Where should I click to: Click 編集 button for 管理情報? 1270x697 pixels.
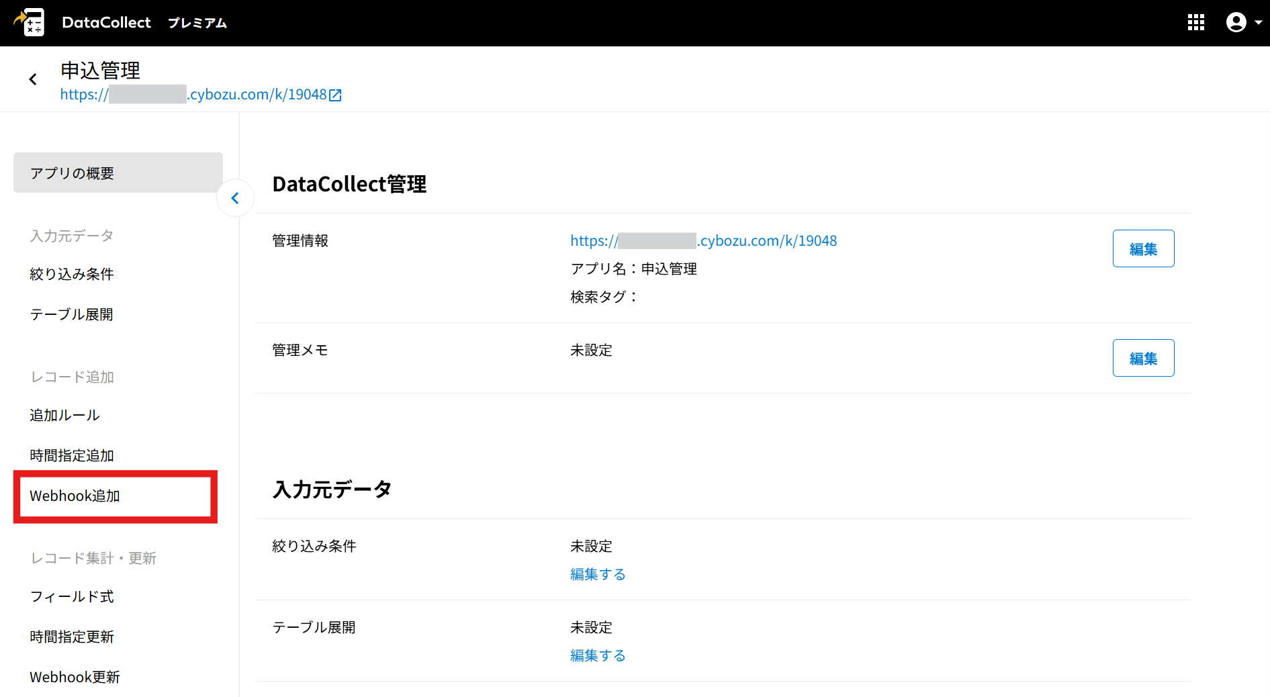click(x=1143, y=248)
